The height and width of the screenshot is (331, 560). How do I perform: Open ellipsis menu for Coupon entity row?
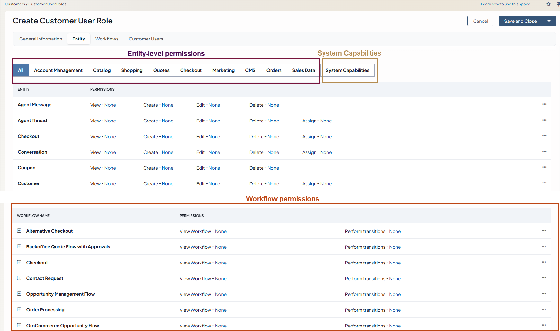point(544,167)
